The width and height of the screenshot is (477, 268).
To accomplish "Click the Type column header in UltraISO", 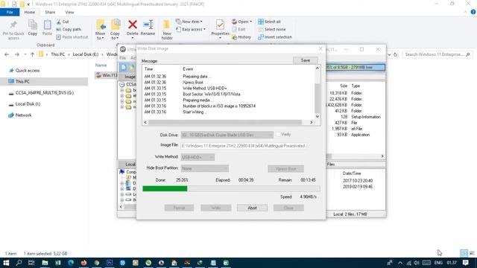I will tap(356, 86).
